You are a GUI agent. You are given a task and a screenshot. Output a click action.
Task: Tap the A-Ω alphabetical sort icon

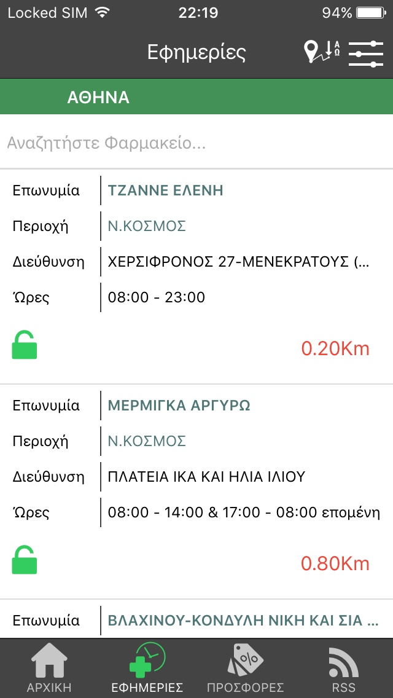[x=333, y=49]
